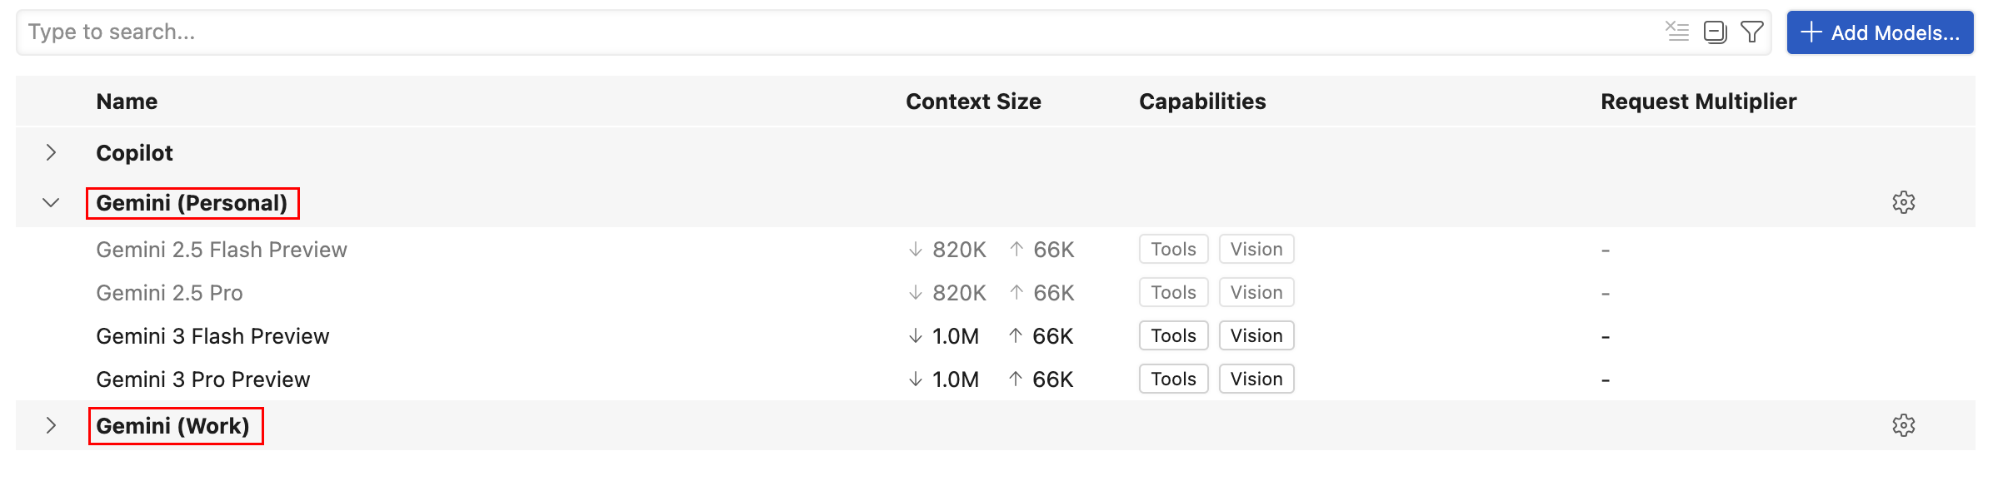Select the Gemini 3 Flash Preview model
This screenshot has height=486, width=2003.
tap(212, 336)
